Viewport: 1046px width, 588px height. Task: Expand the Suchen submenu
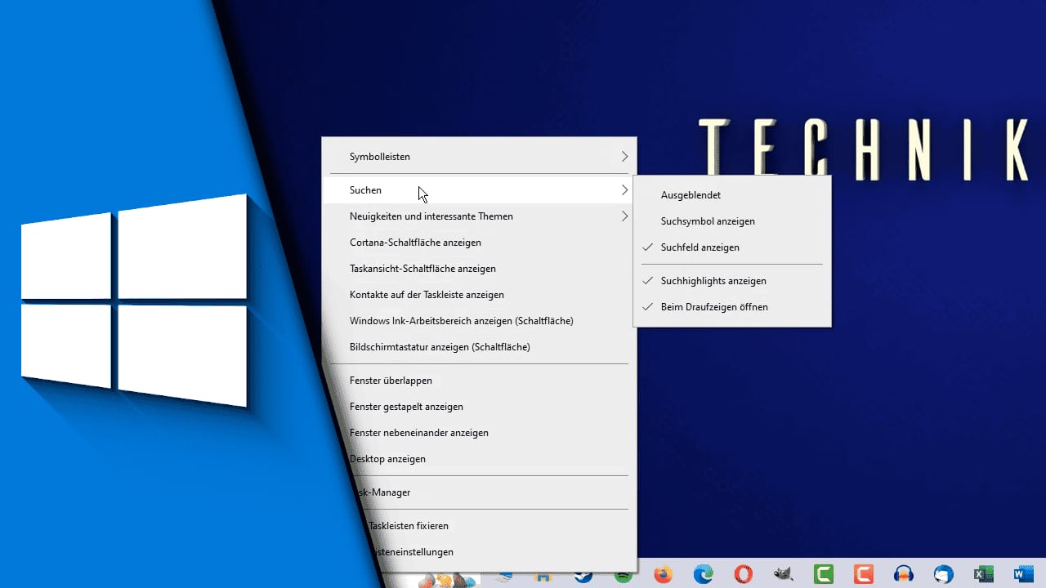[479, 190]
